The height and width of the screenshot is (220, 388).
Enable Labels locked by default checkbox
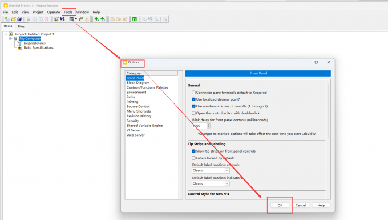(194, 158)
